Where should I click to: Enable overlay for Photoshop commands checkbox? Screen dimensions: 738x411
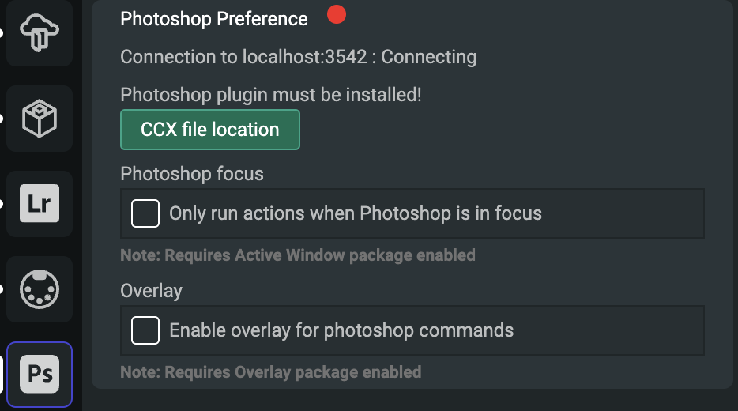click(x=145, y=330)
